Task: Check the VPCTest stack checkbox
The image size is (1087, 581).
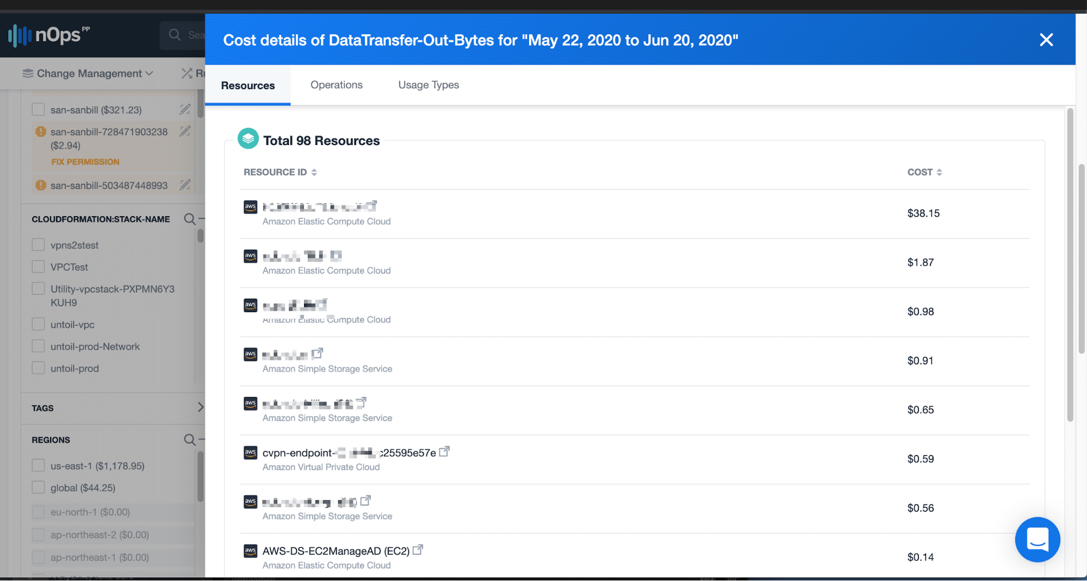Action: [x=38, y=267]
